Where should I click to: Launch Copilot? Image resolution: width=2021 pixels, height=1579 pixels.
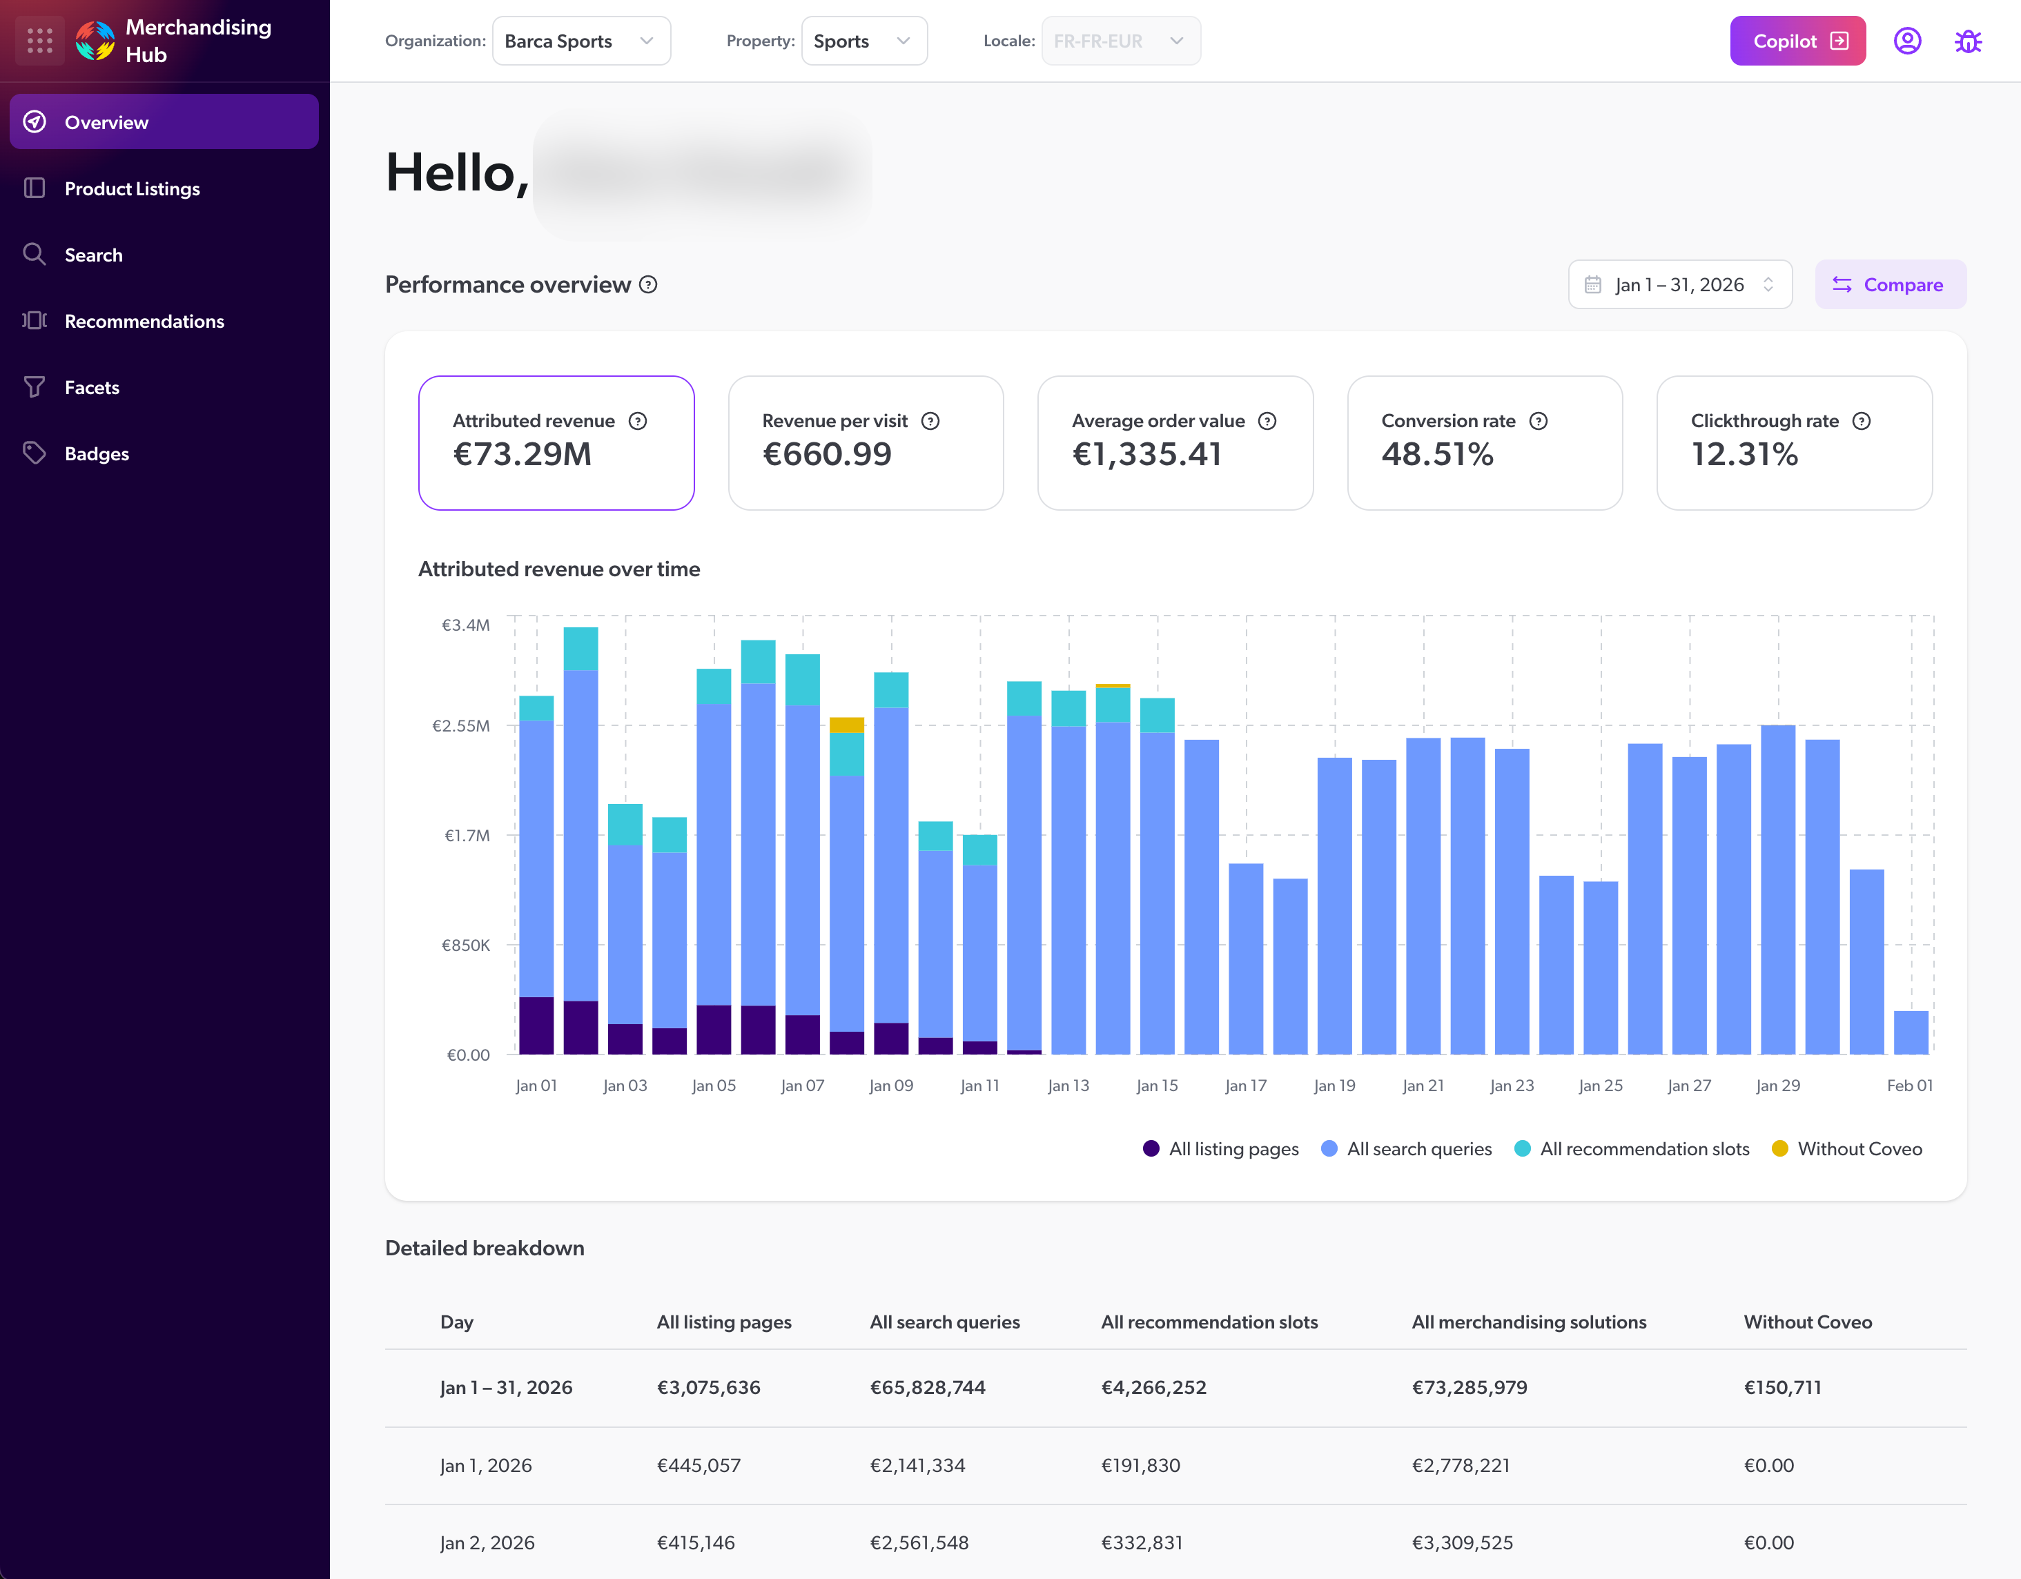(x=1797, y=41)
